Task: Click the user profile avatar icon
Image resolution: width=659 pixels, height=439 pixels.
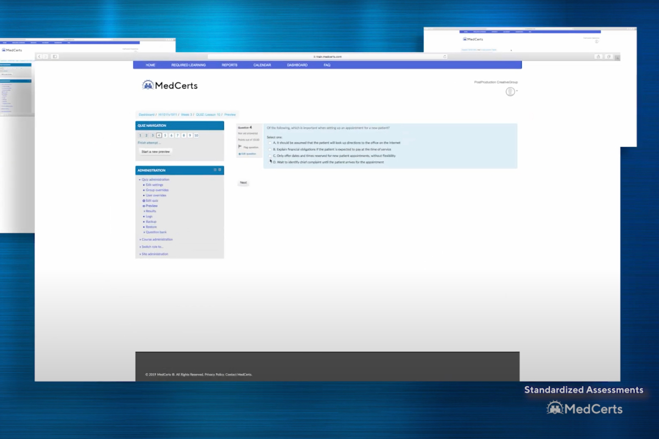Action: point(510,92)
